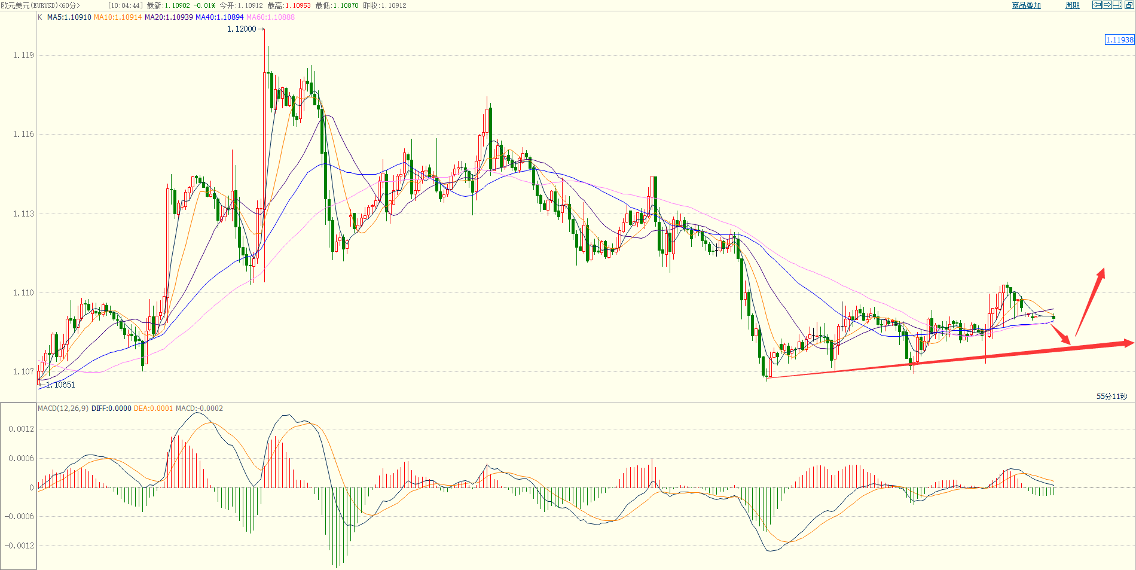This screenshot has width=1136, height=570.
Task: Click the 欧元美元(EURUSD)<60分> title
Action: point(40,5)
